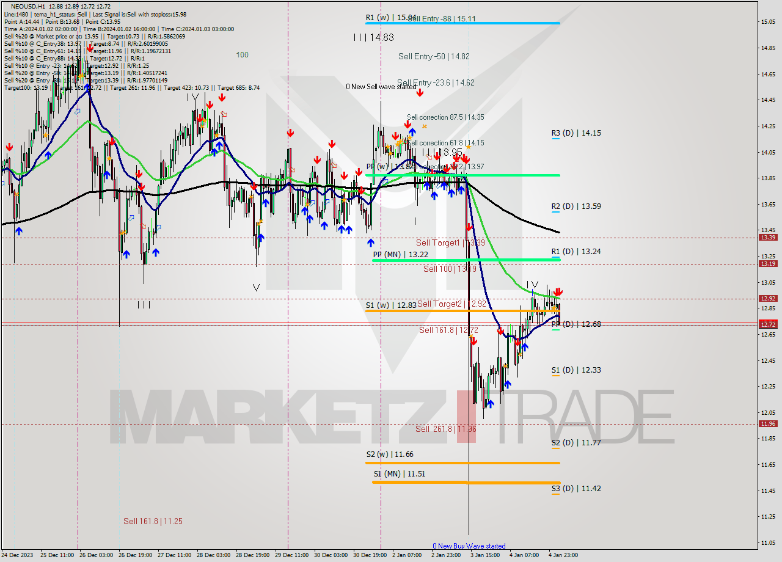Click the '26 Dec 03:00' time label
782x562 pixels.
tap(97, 555)
